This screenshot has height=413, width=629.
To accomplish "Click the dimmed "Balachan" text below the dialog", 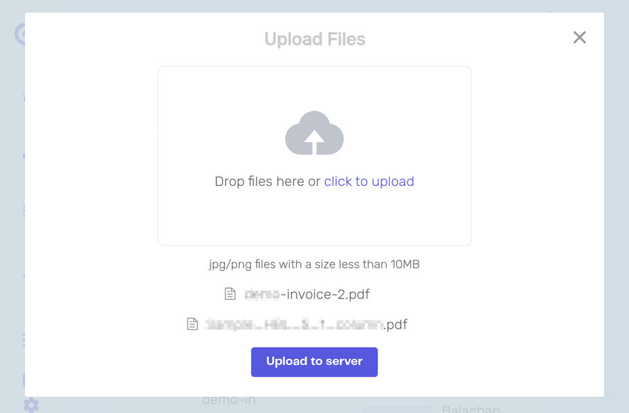I will [470, 409].
